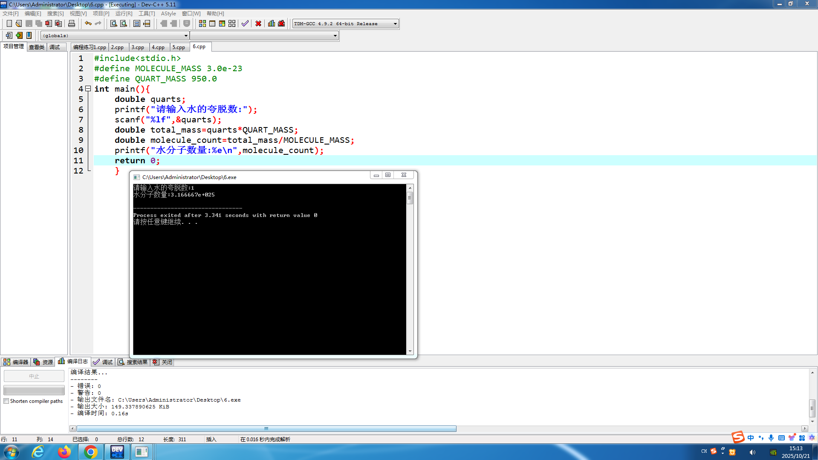Click the 中止 abort button
Screen dimensions: 818x460
[x=34, y=376]
